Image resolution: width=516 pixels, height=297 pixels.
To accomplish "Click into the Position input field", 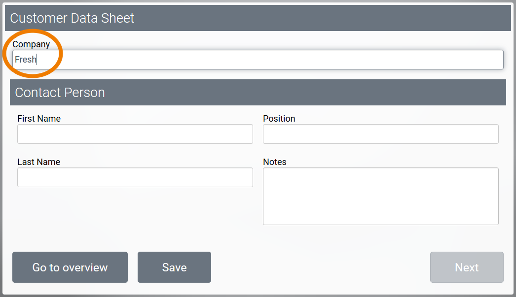I will tap(380, 134).
